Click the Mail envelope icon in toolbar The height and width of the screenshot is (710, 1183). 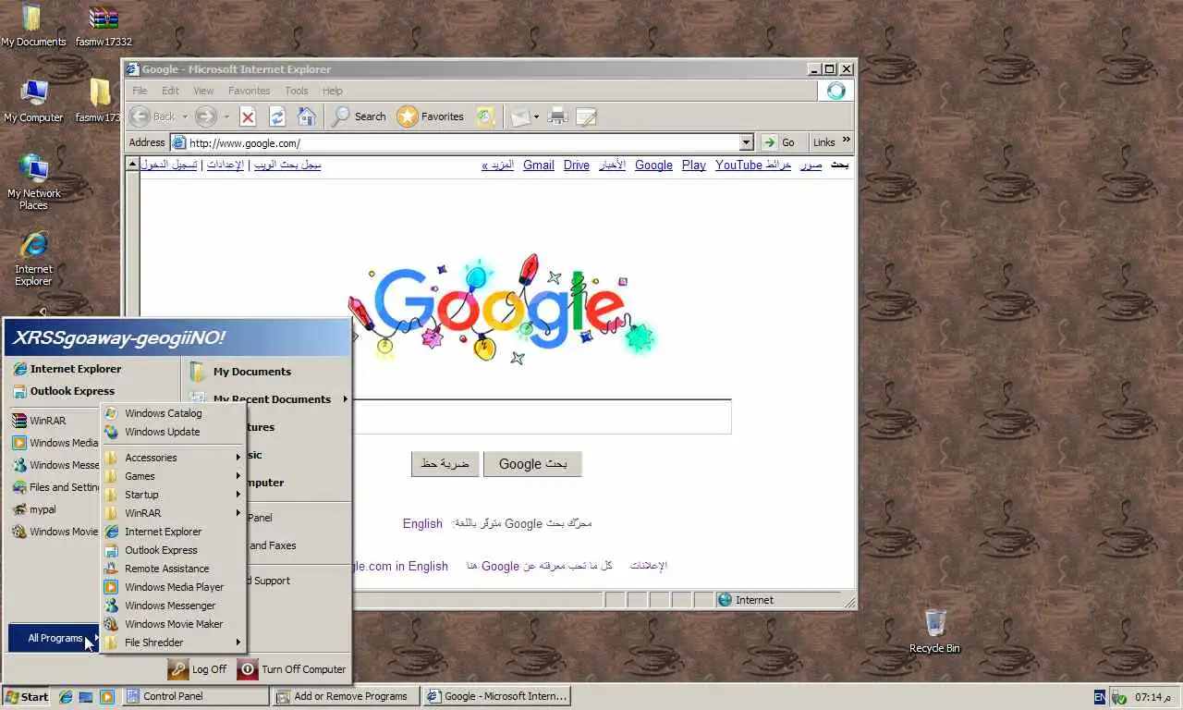click(520, 116)
